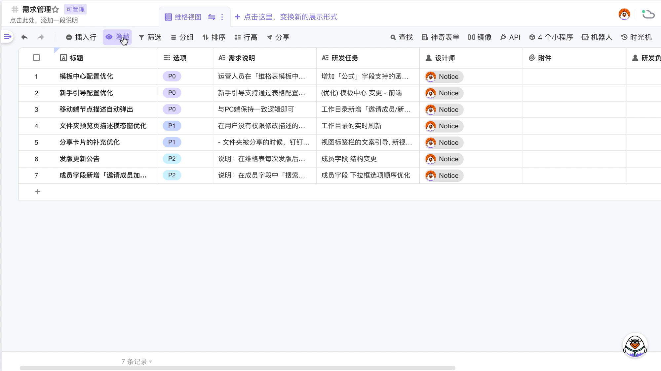Open the 4 个小程序 widgets panel

(x=551, y=37)
